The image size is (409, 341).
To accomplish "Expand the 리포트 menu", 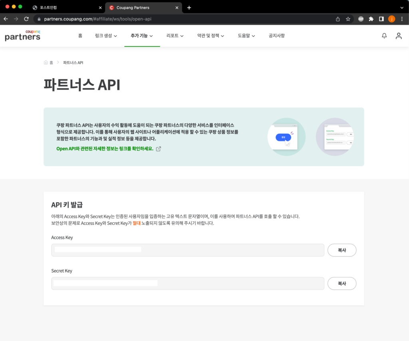I will point(175,36).
